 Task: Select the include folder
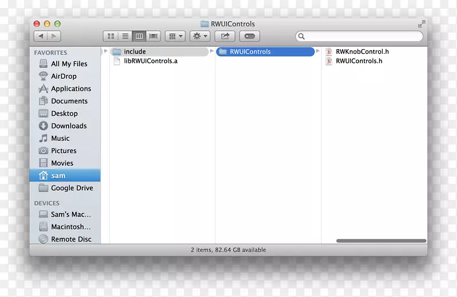click(x=135, y=51)
